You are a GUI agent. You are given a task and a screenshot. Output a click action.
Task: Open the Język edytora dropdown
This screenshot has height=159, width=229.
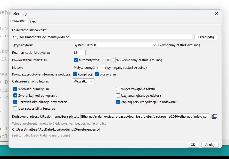pos(115,45)
